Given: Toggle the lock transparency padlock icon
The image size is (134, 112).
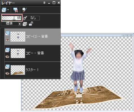Looking at the screenshot, I should 31,24.
